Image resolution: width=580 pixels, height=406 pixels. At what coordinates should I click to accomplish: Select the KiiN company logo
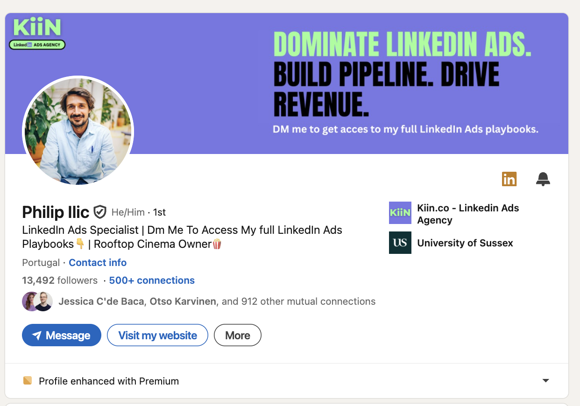[400, 213]
